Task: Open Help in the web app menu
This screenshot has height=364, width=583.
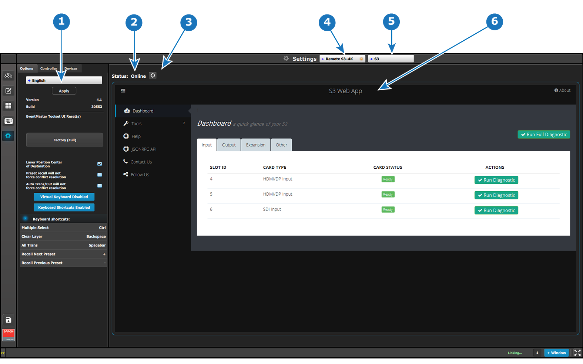Action: click(x=153, y=136)
